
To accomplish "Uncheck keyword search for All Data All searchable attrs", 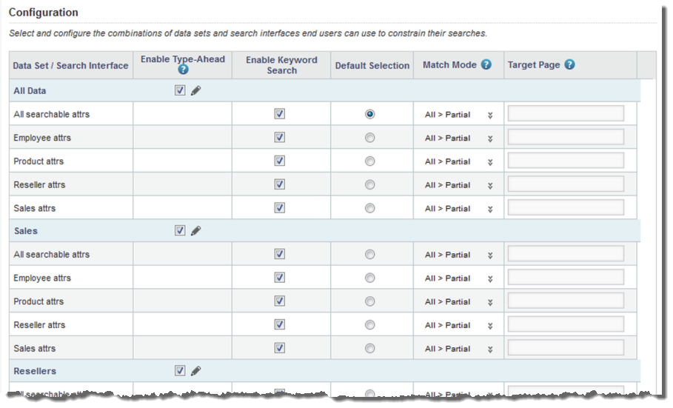I will coord(279,114).
